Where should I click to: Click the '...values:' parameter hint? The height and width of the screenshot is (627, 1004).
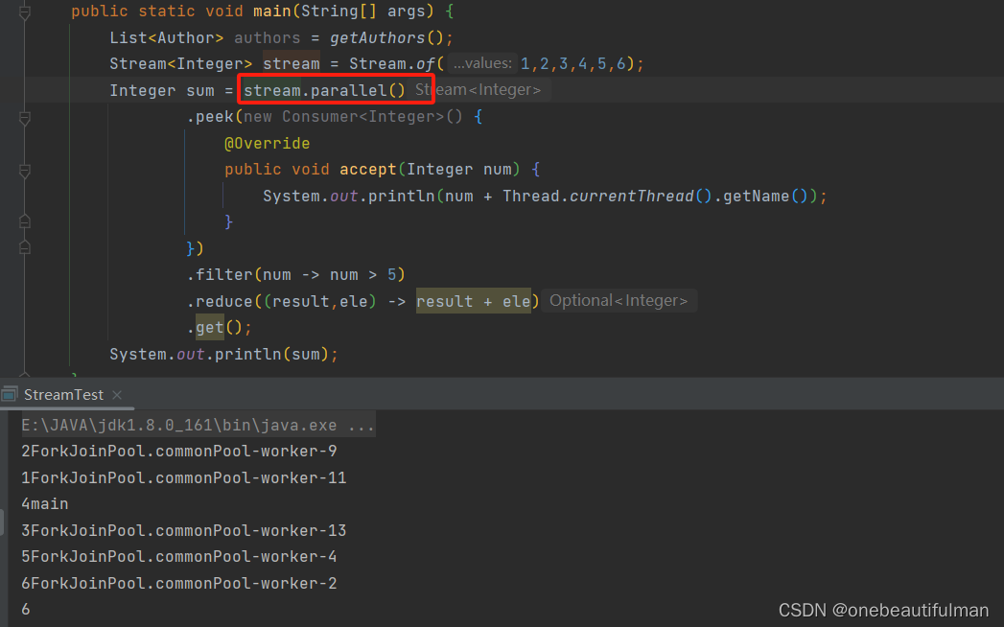(482, 63)
